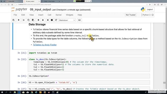
Task: Click the Last Checkpoint autosaved text
Action: pos(71,10)
